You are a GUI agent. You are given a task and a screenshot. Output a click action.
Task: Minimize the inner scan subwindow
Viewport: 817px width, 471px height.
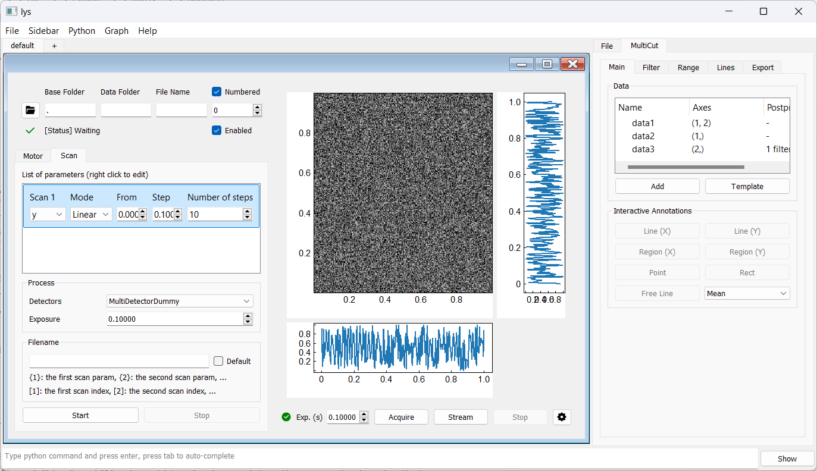point(521,64)
